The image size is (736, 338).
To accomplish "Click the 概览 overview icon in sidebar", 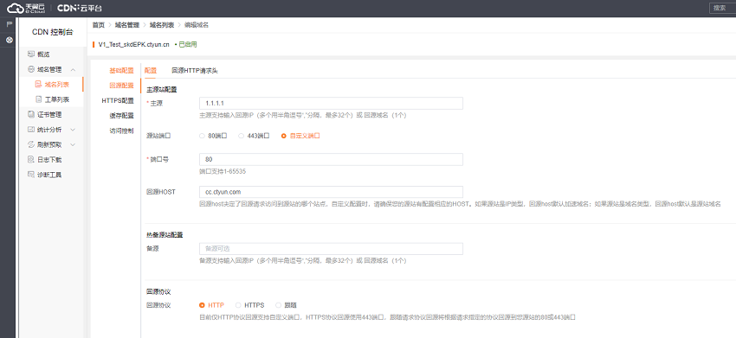I will click(31, 54).
